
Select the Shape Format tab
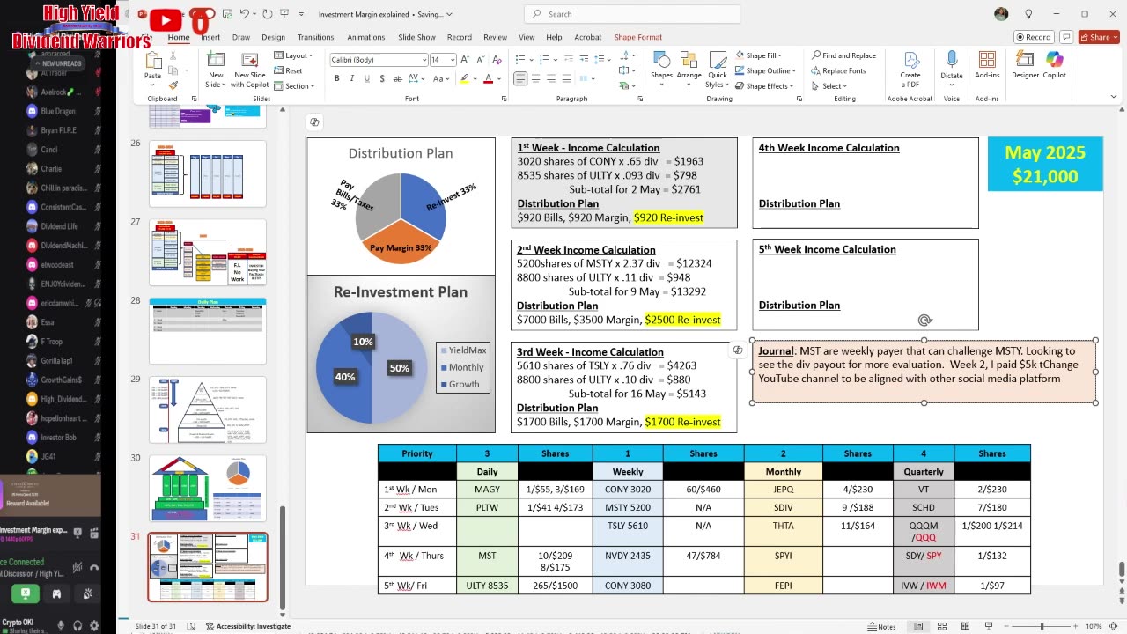(638, 37)
